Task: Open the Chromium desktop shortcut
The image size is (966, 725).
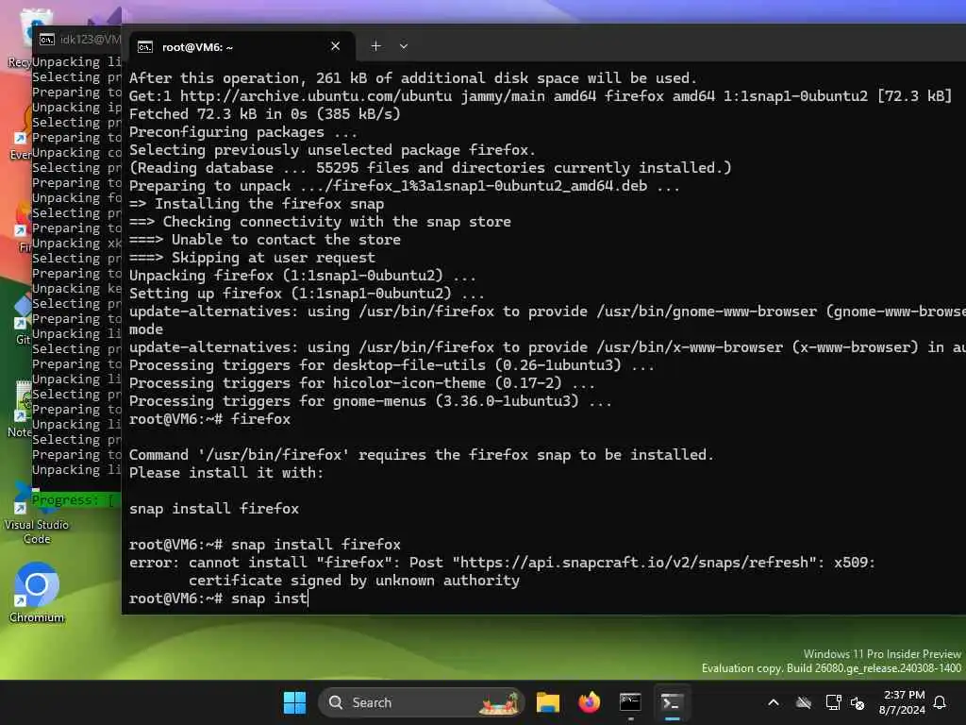Action: pyautogui.click(x=37, y=592)
